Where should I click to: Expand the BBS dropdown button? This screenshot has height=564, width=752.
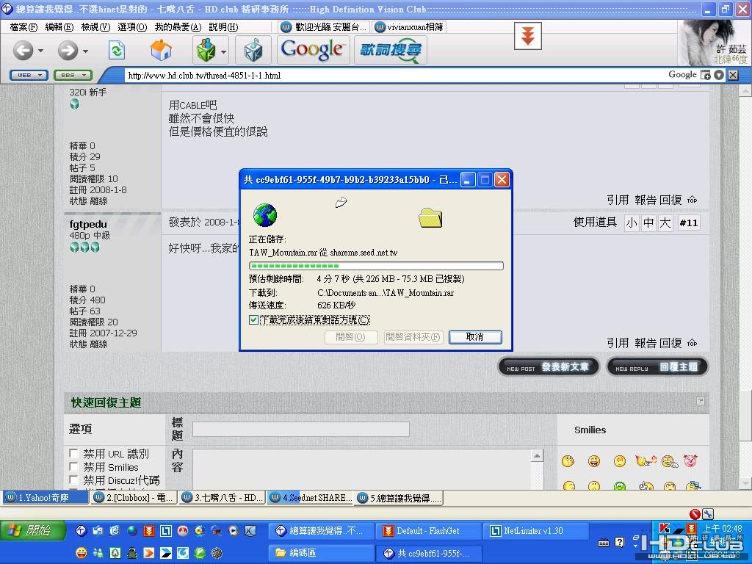[73, 76]
